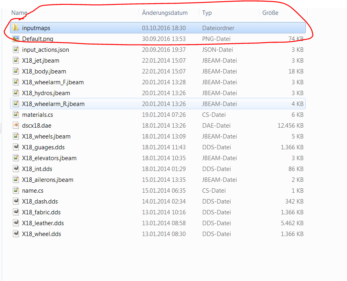Click the X18_jet.jbeam file icon
Screen dimensions: 347x281
click(x=16, y=60)
